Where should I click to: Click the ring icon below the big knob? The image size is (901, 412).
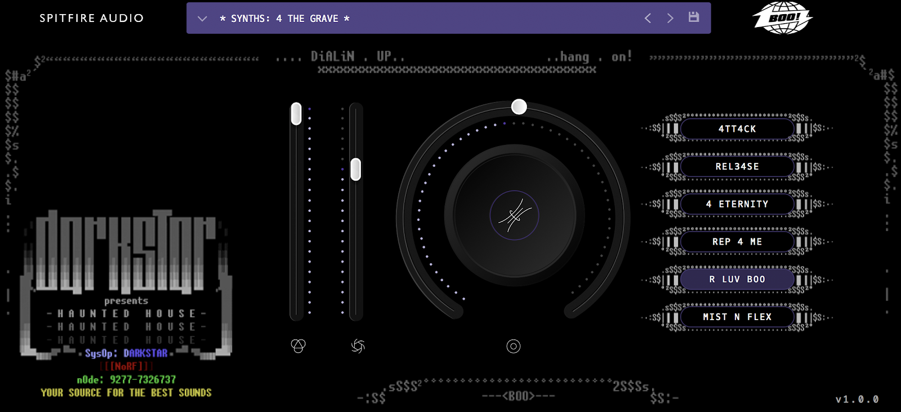pyautogui.click(x=514, y=346)
